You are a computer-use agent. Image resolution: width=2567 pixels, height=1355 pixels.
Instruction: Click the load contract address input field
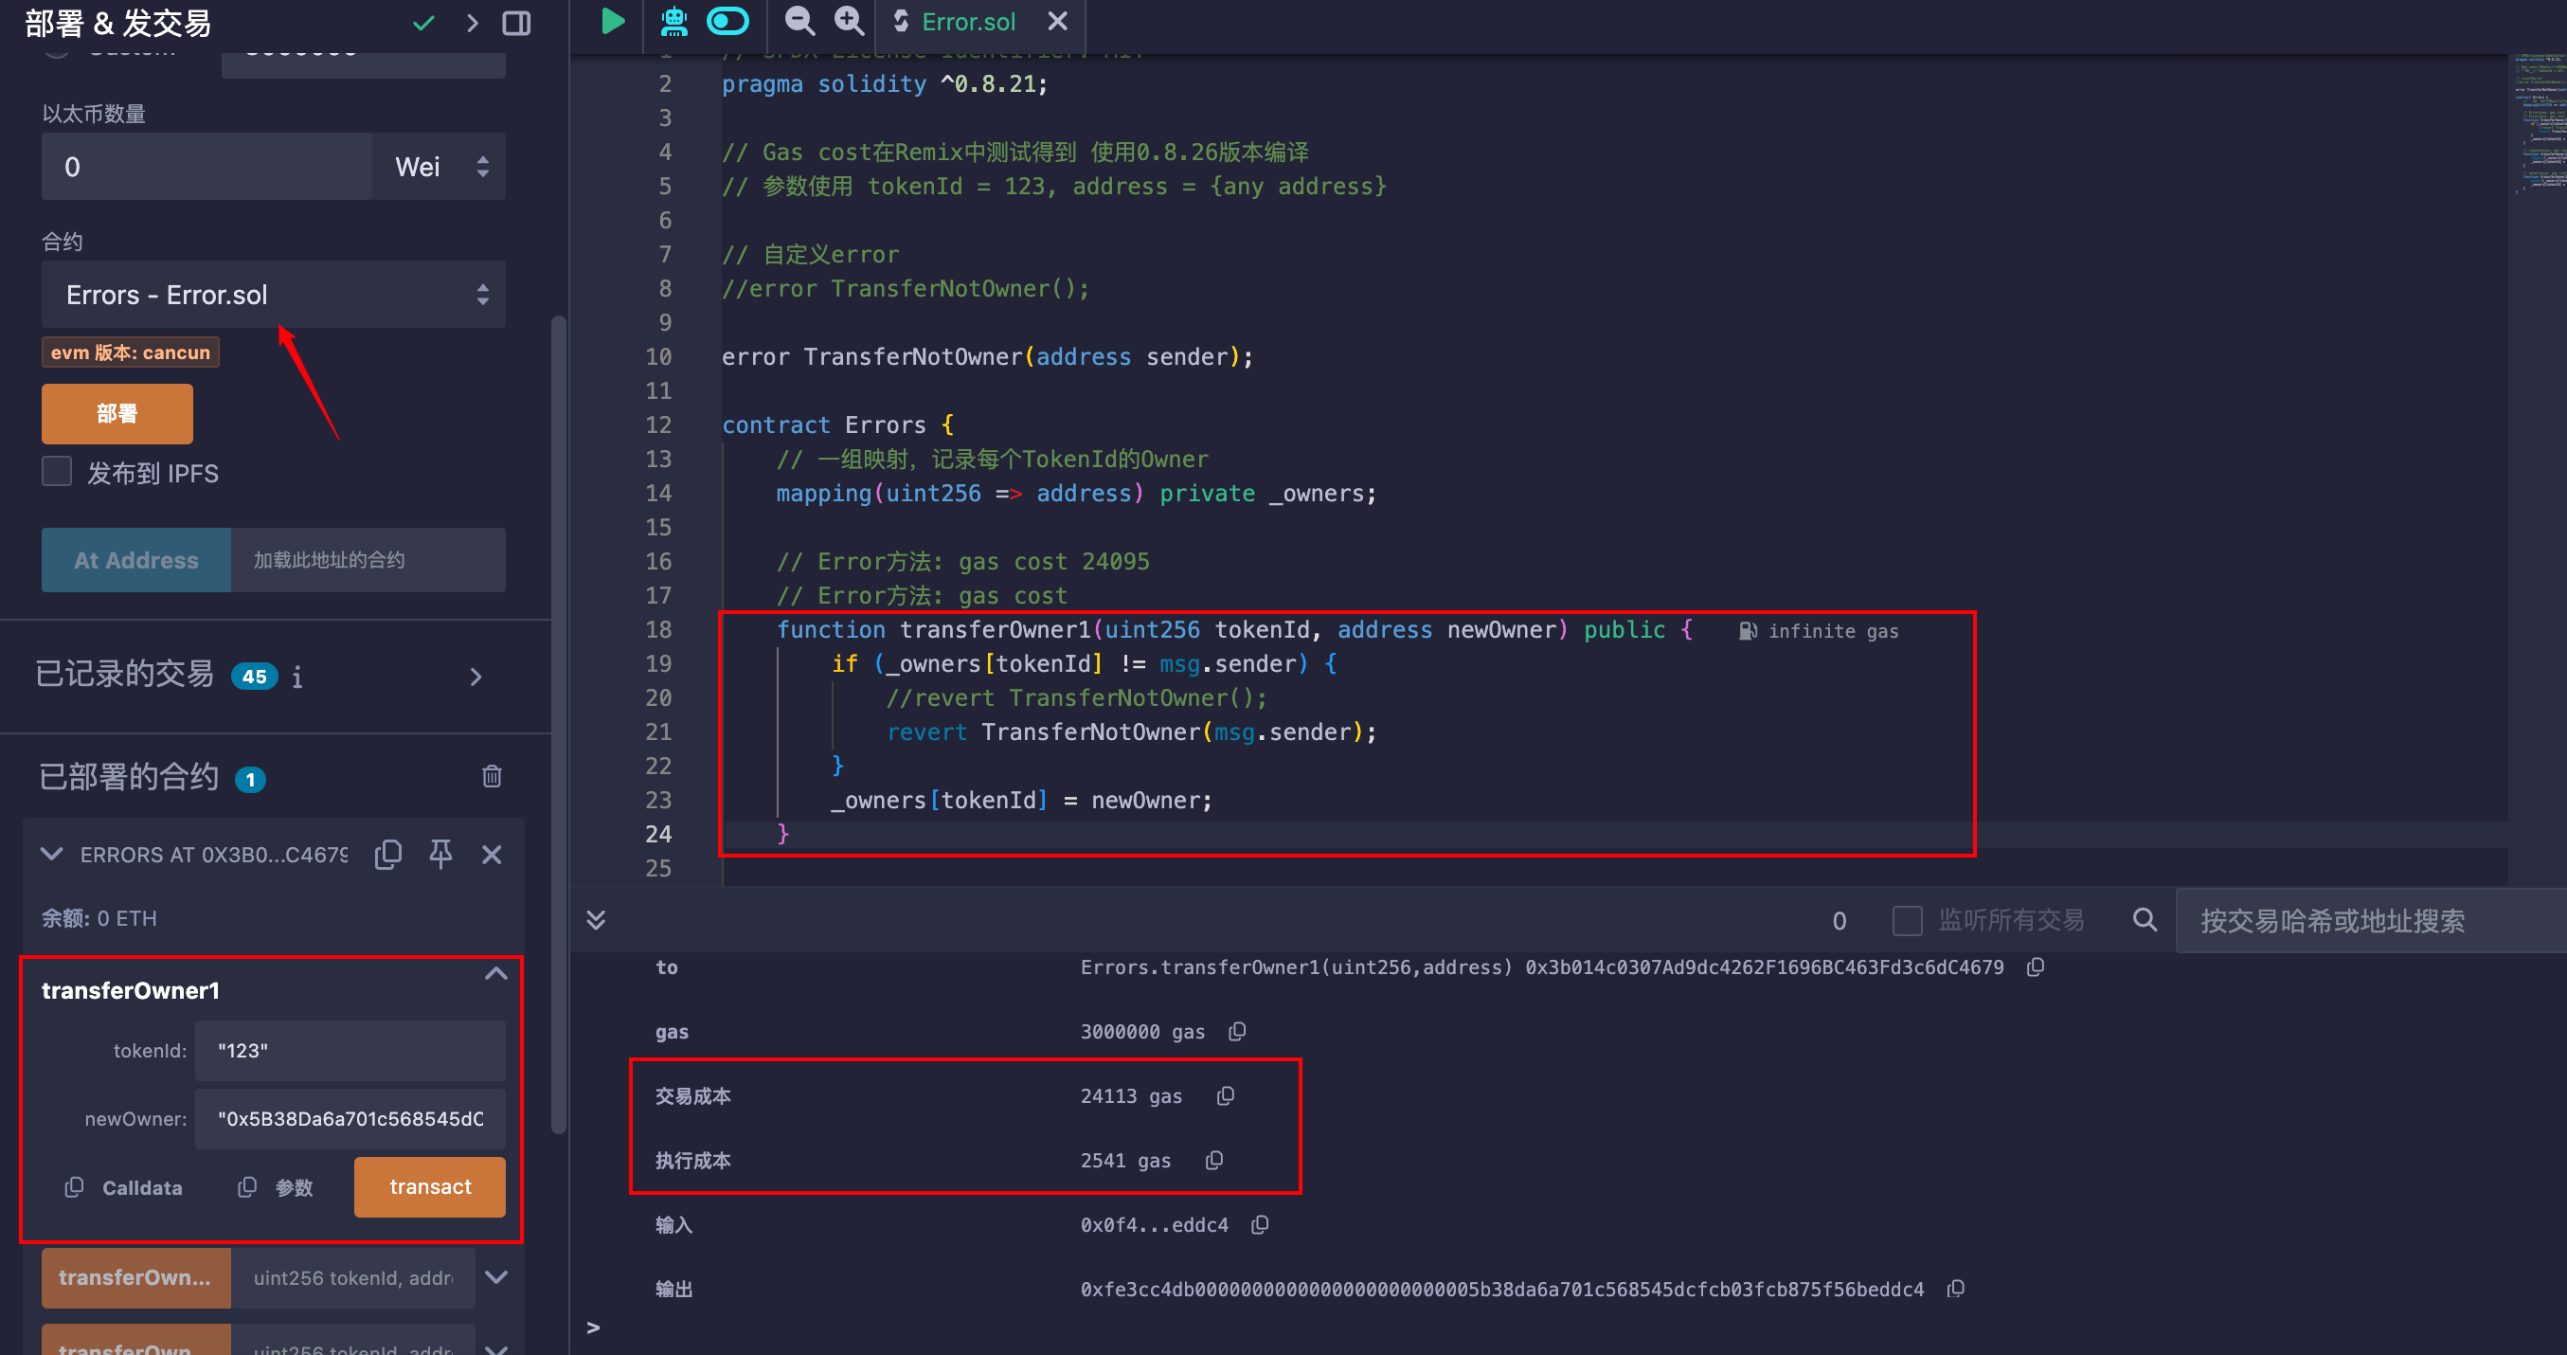pyautogui.click(x=368, y=560)
